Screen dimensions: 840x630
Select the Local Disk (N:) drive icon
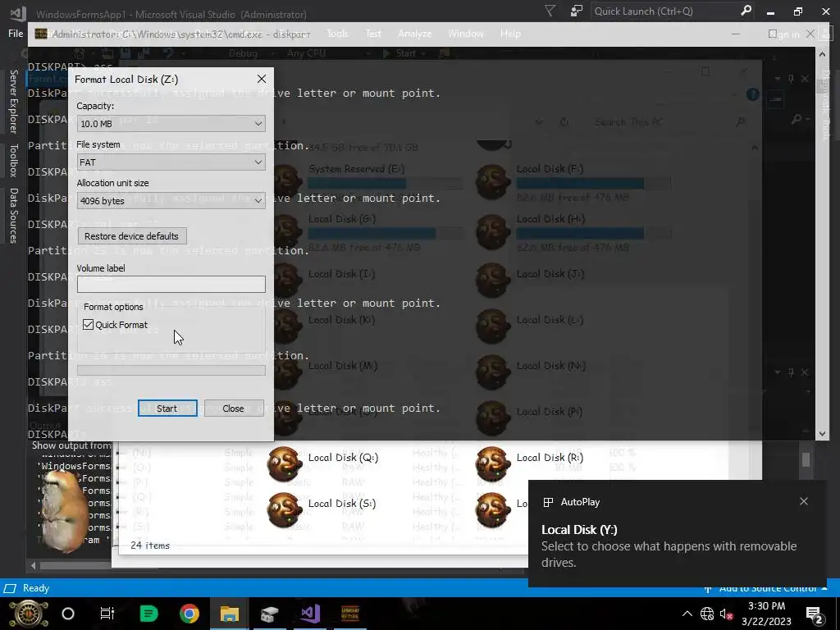493,372
